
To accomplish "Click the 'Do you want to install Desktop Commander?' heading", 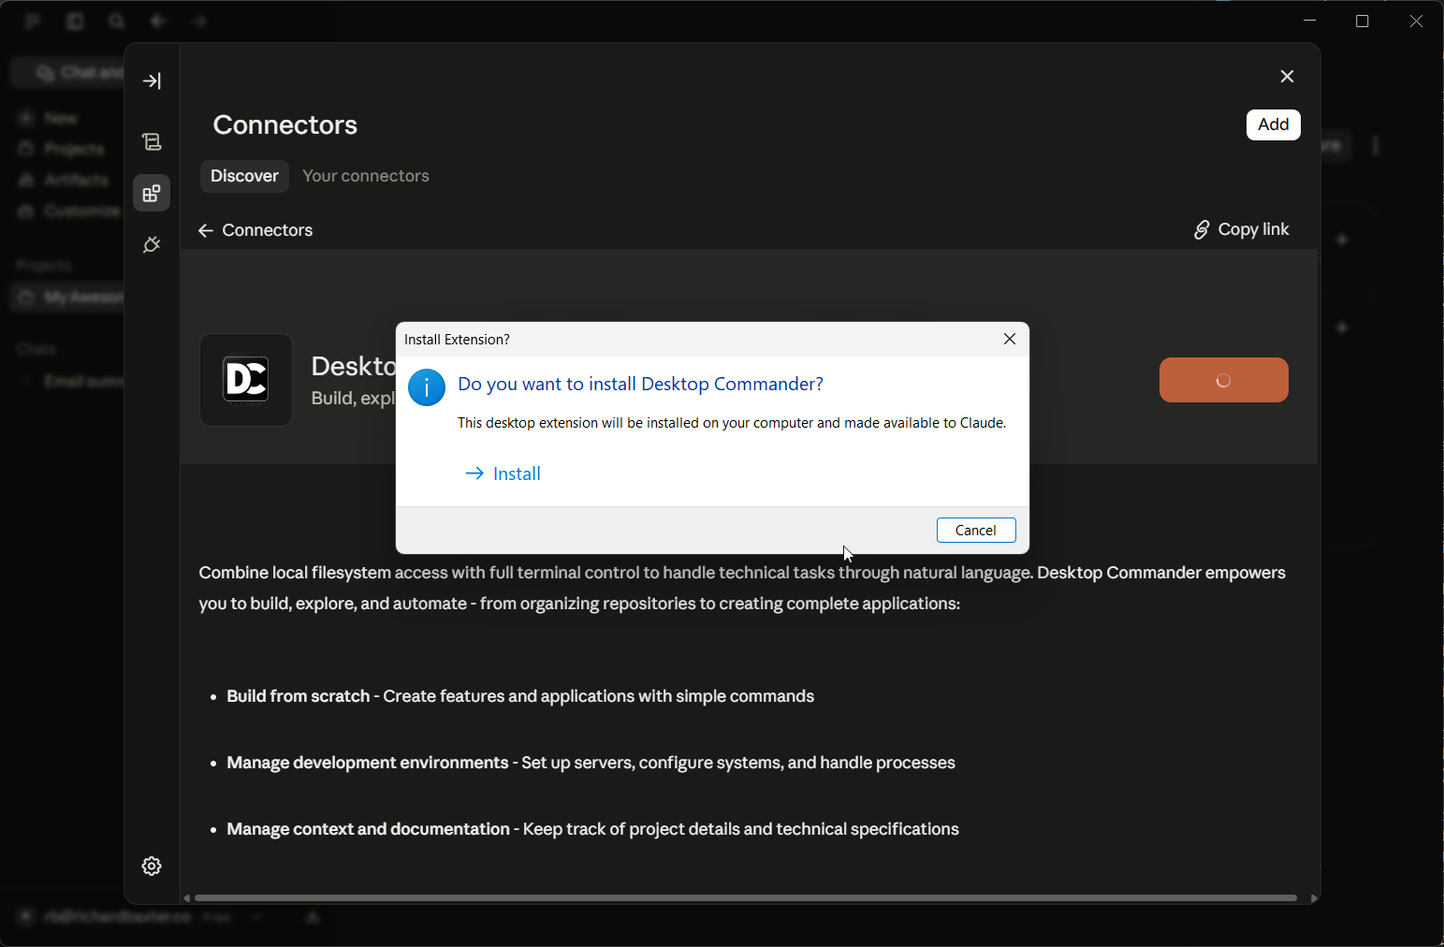I will point(641,384).
